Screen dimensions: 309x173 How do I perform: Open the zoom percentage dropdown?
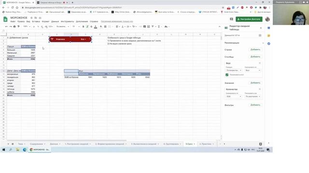point(27,26)
